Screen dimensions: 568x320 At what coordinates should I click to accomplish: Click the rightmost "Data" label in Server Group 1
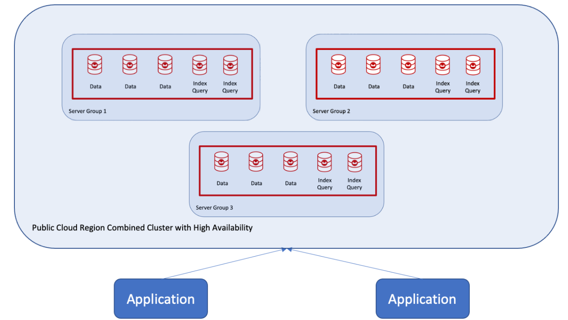coord(165,87)
